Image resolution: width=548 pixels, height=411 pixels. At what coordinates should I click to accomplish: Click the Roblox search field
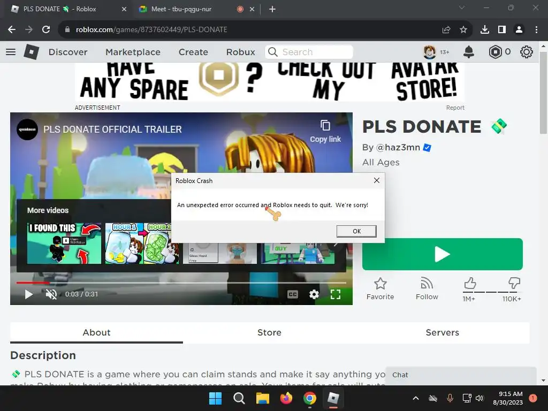[x=309, y=52]
